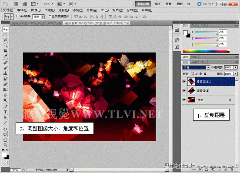Image resolution: width=240 pixels, height=173 pixels.
Task: Open the CS Live button
Action: [x=205, y=4]
